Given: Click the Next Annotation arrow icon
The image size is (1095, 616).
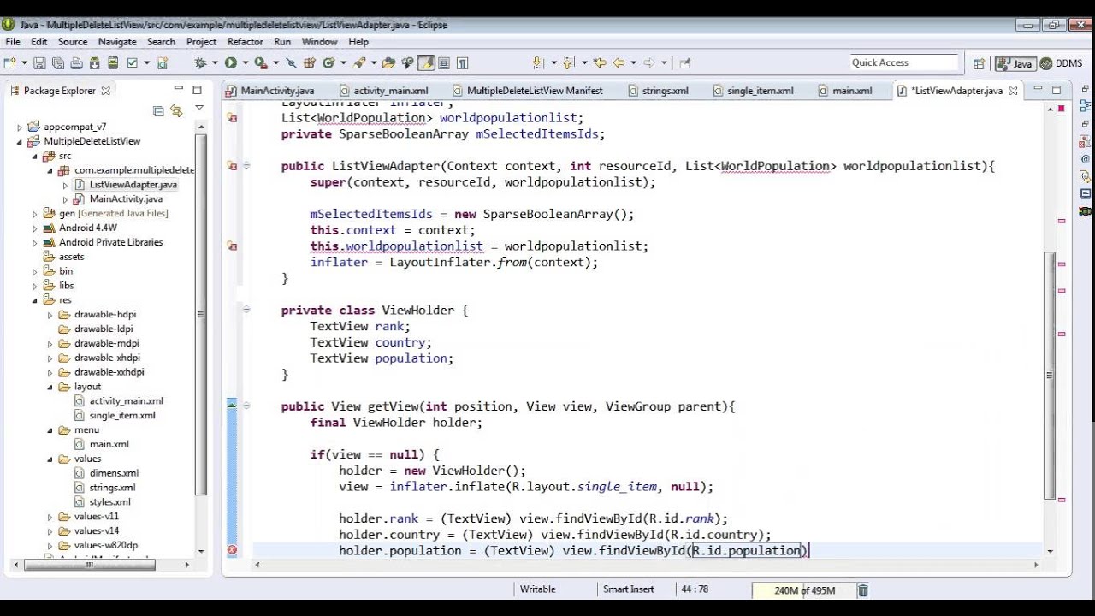Looking at the screenshot, I should click(x=538, y=62).
